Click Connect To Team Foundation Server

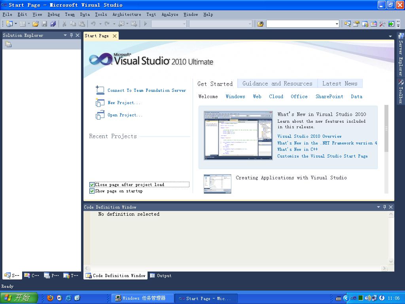(147, 90)
